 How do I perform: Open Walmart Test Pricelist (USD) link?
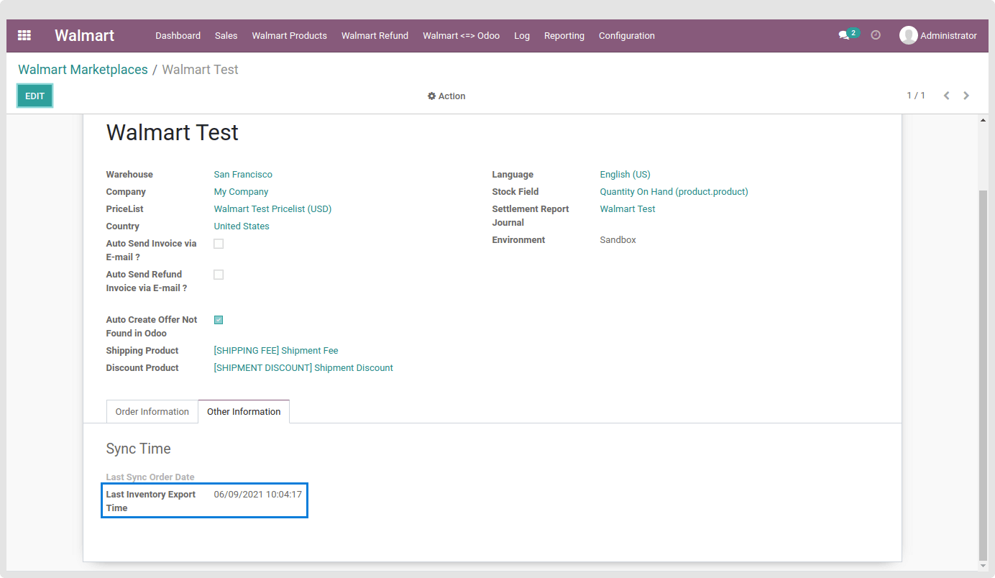point(272,209)
